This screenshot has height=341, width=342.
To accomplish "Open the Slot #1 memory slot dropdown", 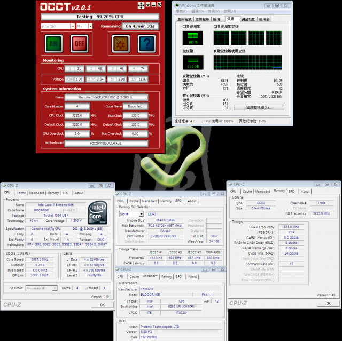I will tap(141, 214).
